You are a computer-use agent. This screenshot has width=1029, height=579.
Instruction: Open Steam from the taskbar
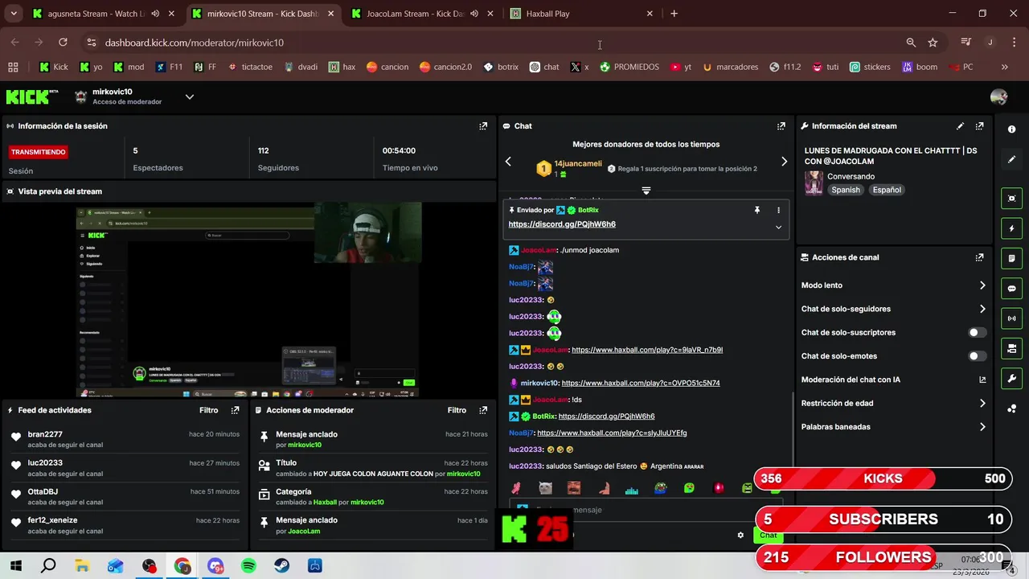281,566
